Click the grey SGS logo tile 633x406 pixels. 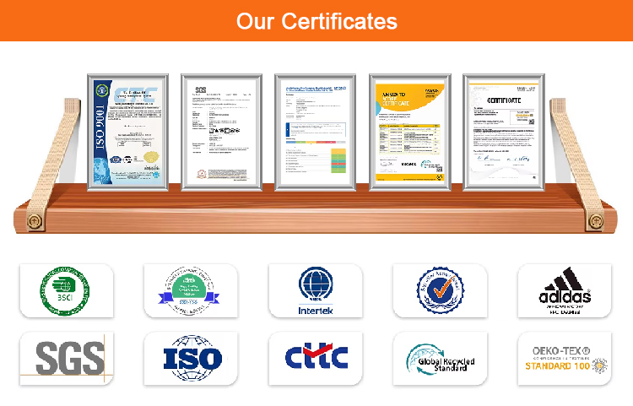point(67,358)
